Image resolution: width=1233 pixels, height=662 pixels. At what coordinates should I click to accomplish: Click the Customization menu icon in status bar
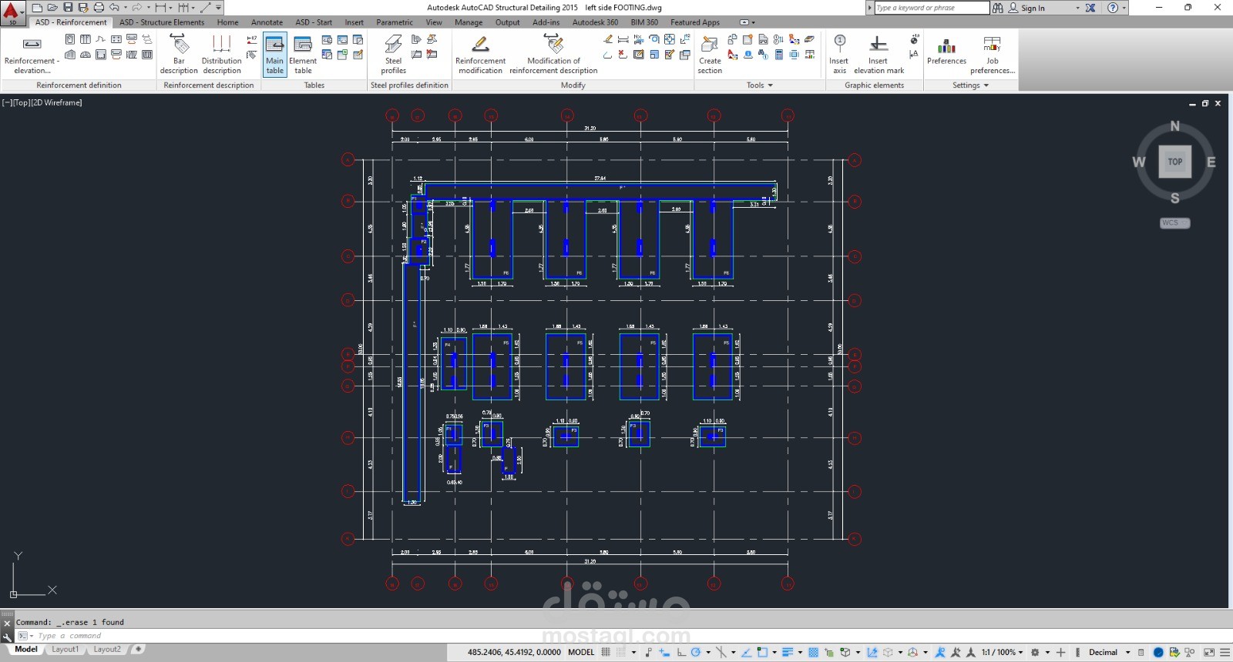tap(1225, 652)
